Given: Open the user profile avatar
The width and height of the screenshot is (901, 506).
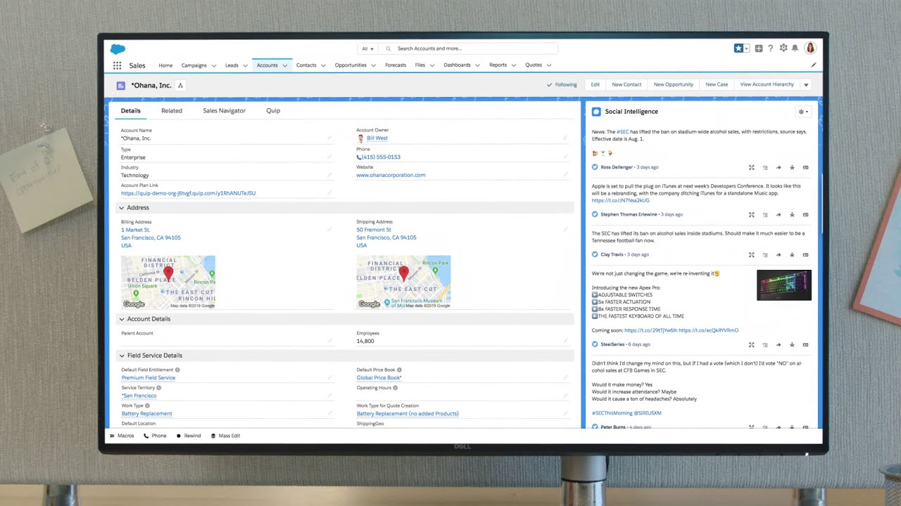Looking at the screenshot, I should tap(810, 48).
